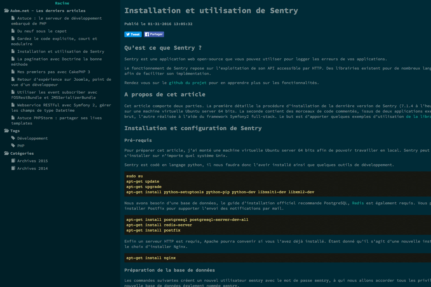
Task: Follow the Redis link in prerequisites
Action: point(358,203)
